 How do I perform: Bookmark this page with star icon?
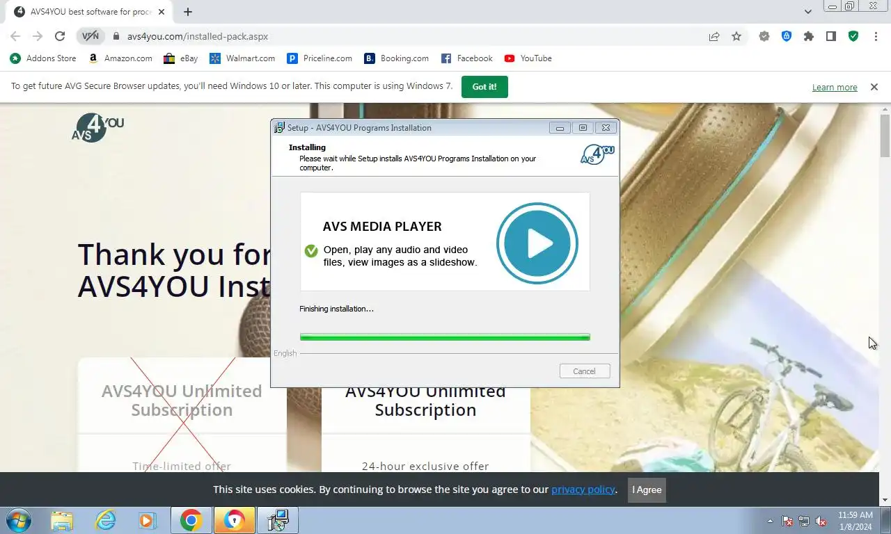[x=736, y=36]
